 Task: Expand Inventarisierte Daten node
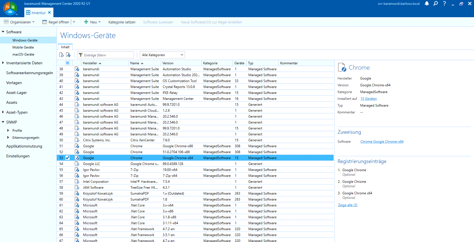3,63
